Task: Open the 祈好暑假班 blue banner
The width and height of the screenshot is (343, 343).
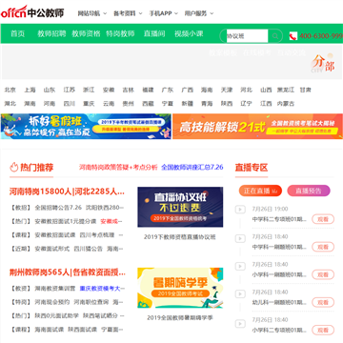Action: pos(86,127)
